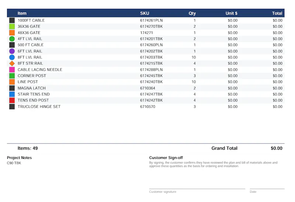Image resolution: width=295 pixels, height=202 pixels.
Task: Click the black swatch for MAGNA LATCH
Action: tap(12, 88)
